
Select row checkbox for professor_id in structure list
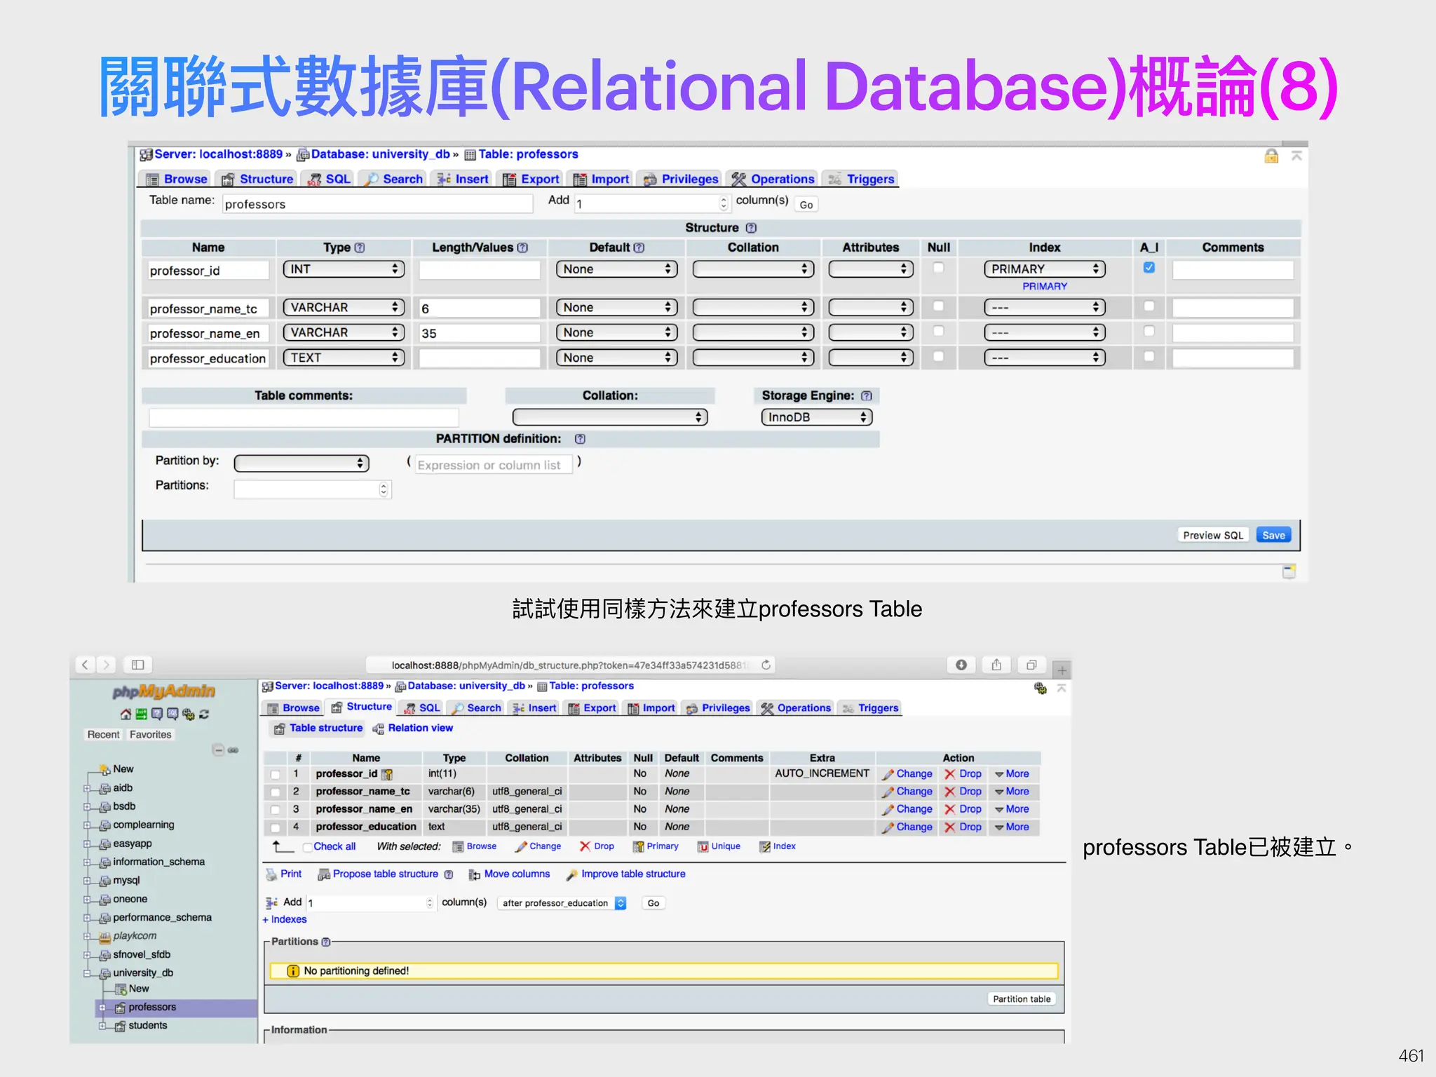pos(275,774)
